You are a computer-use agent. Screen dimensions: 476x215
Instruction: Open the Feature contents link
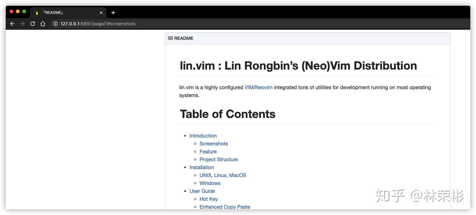click(x=208, y=151)
